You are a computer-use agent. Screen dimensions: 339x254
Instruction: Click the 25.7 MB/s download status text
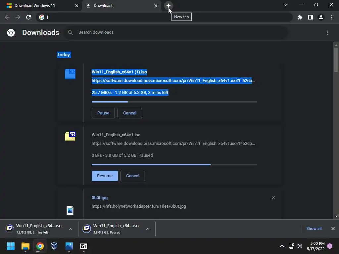[130, 93]
